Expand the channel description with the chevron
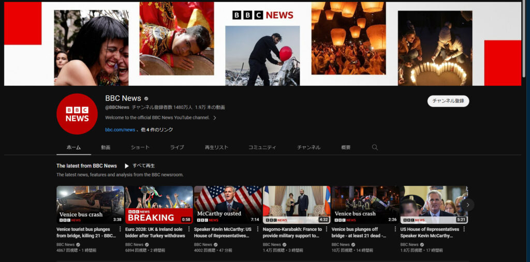 pyautogui.click(x=215, y=118)
